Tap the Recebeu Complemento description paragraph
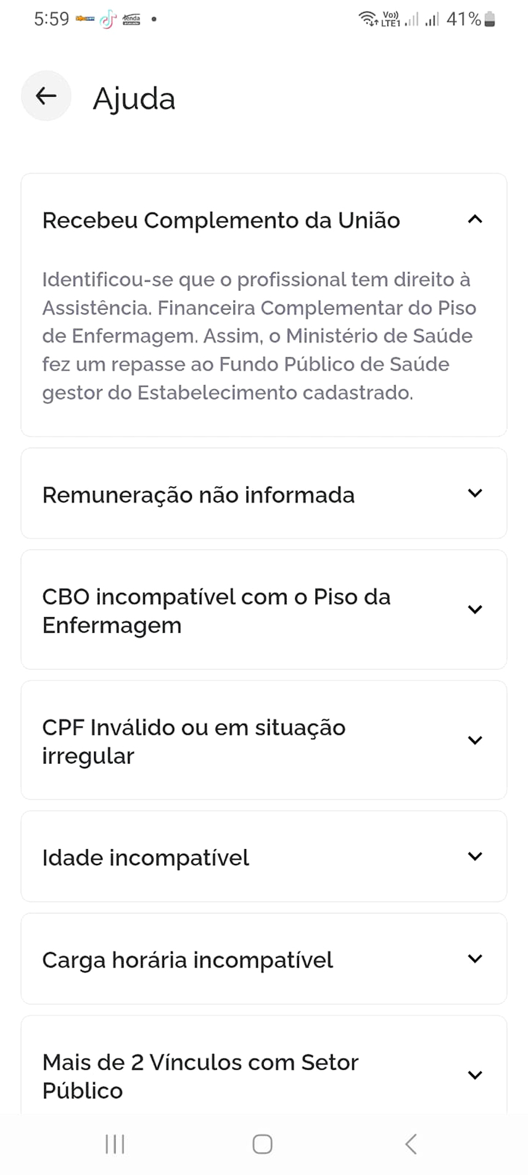 tap(259, 336)
